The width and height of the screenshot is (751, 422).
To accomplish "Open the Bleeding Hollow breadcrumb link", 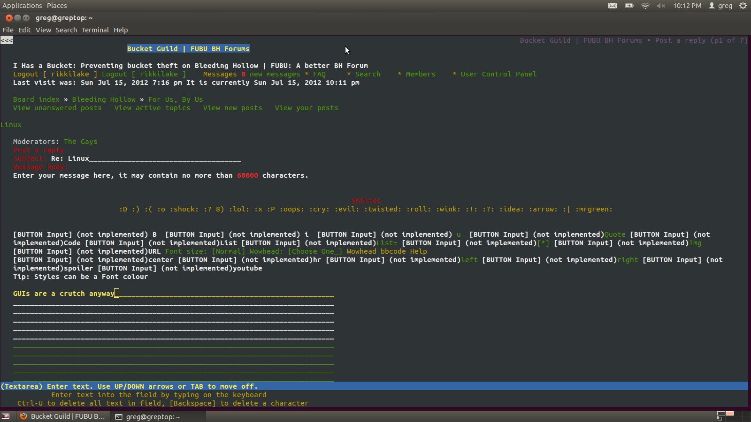I will [104, 99].
